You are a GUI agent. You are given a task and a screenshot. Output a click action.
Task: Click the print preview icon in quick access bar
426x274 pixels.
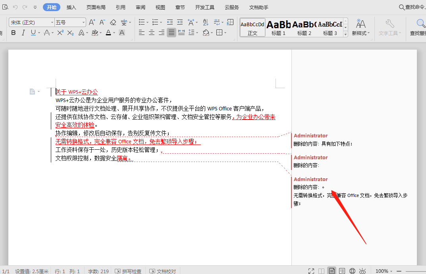coord(5,7)
